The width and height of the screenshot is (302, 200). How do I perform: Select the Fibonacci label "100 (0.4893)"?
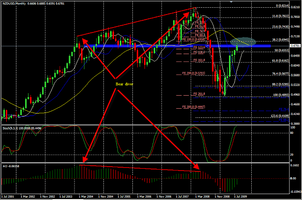pyautogui.click(x=281, y=95)
